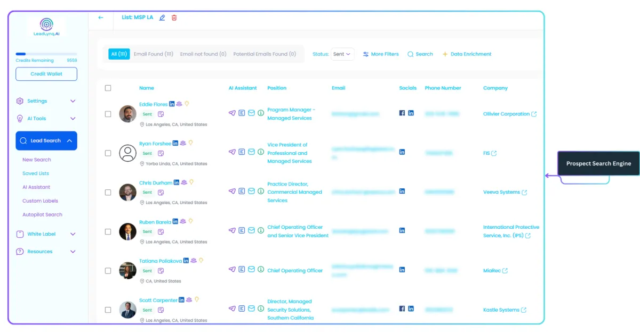
Task: Click the red trash icon to delete the list
Action: pyautogui.click(x=174, y=18)
